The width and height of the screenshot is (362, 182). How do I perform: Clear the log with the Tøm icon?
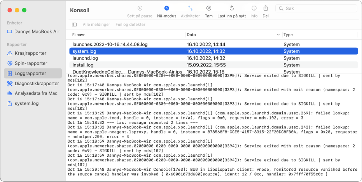208,8
